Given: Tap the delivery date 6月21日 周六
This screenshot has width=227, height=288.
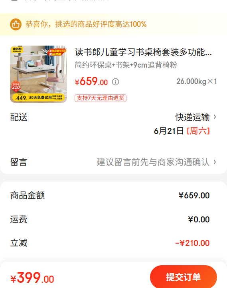Looking at the screenshot, I should (182, 131).
